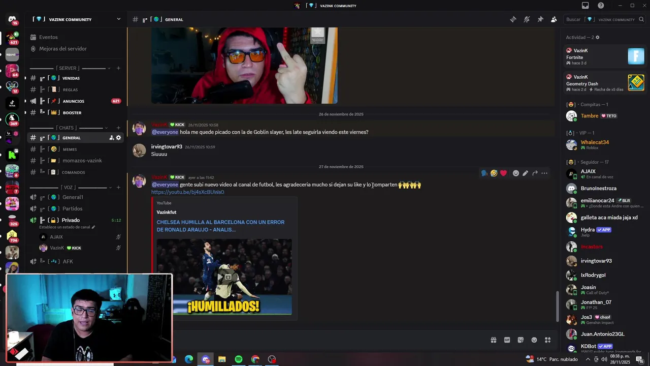React with the rolling laughing emoji
Image resolution: width=650 pixels, height=366 pixels.
click(494, 173)
